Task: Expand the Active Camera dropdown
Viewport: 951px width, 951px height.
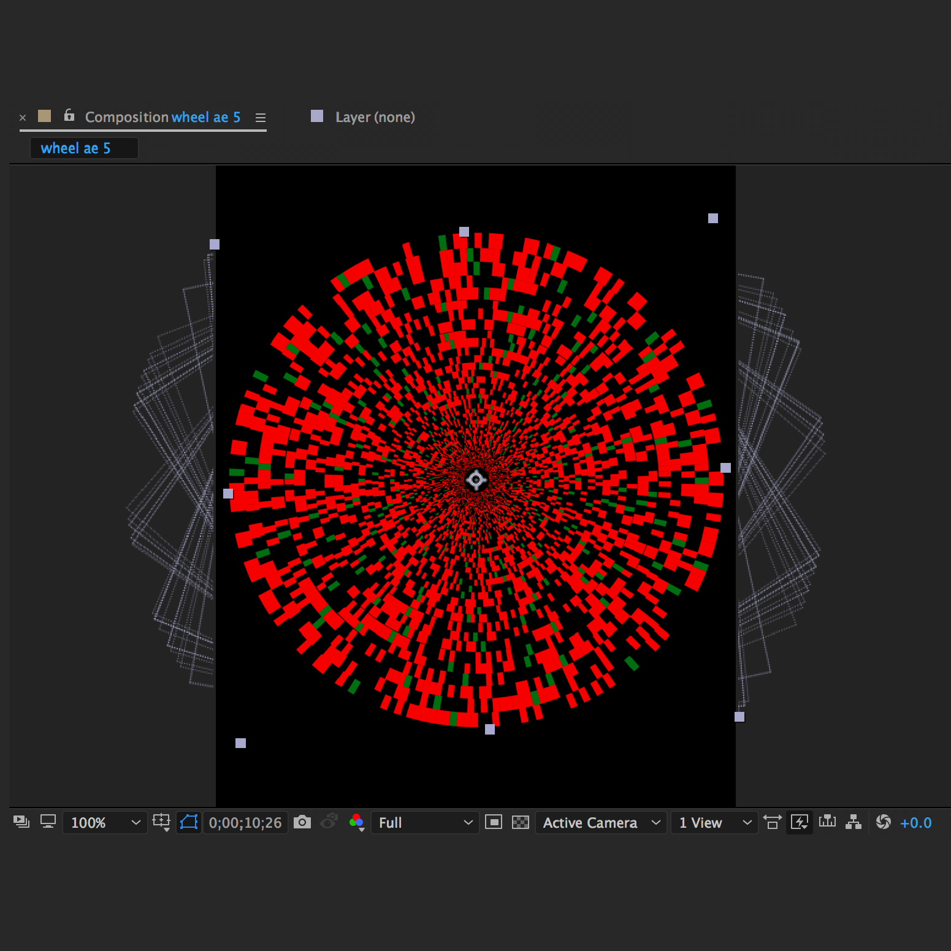Action: (601, 822)
